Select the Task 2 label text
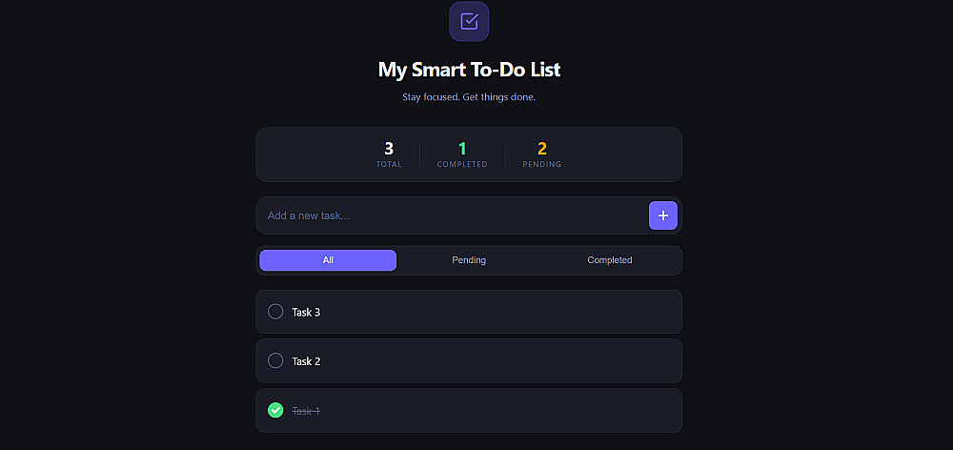Screen dimensions: 953x450 306,361
